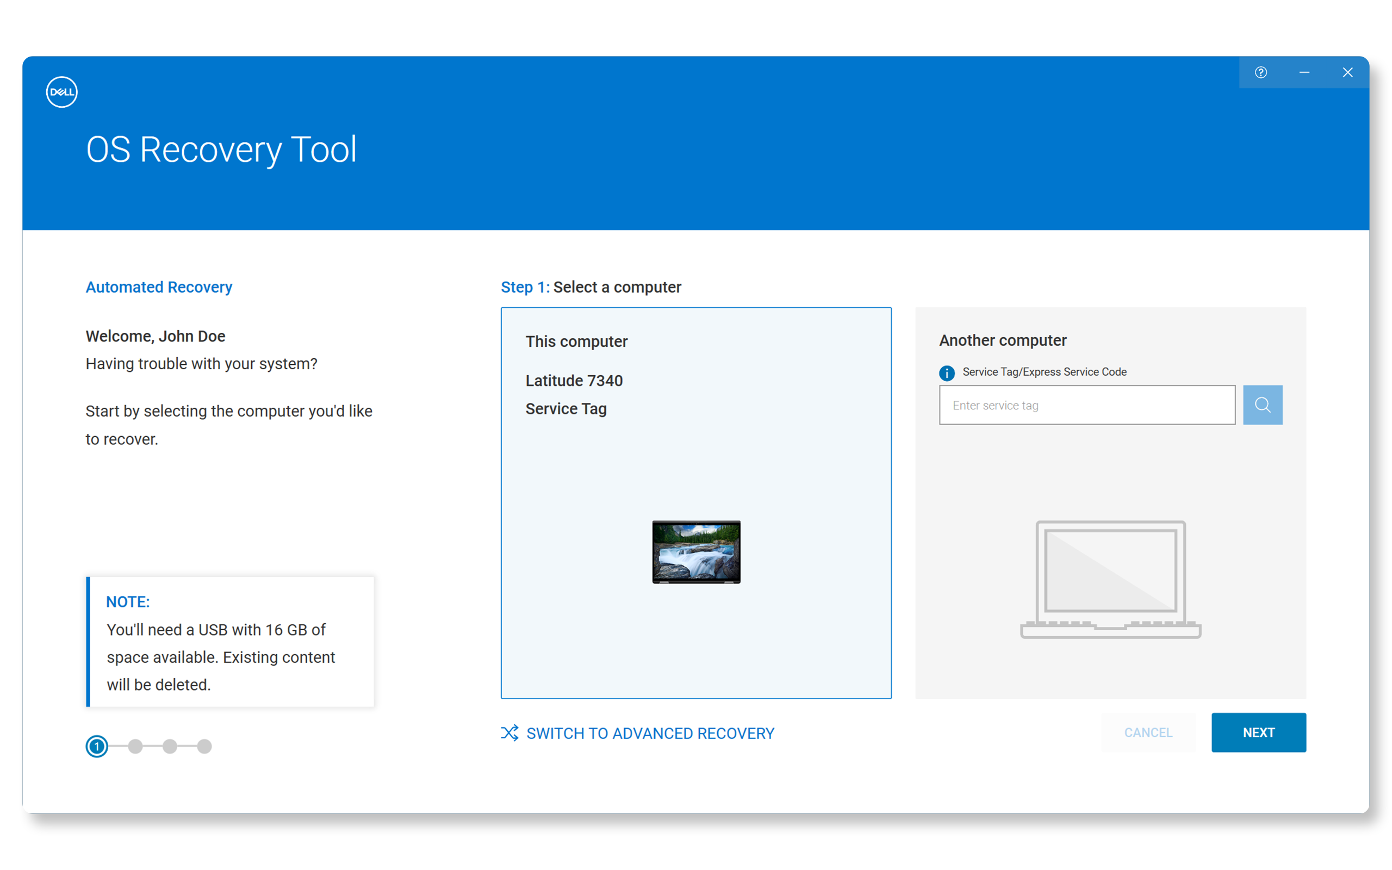Click the NEXT button to proceed
Screen dimensions: 1392x870
1258,732
